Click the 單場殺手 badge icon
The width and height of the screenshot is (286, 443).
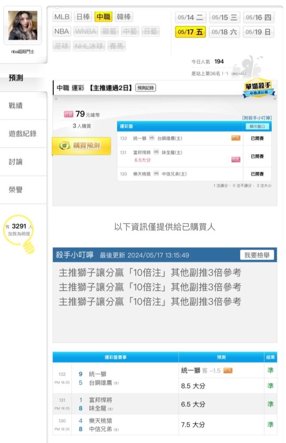(x=259, y=88)
